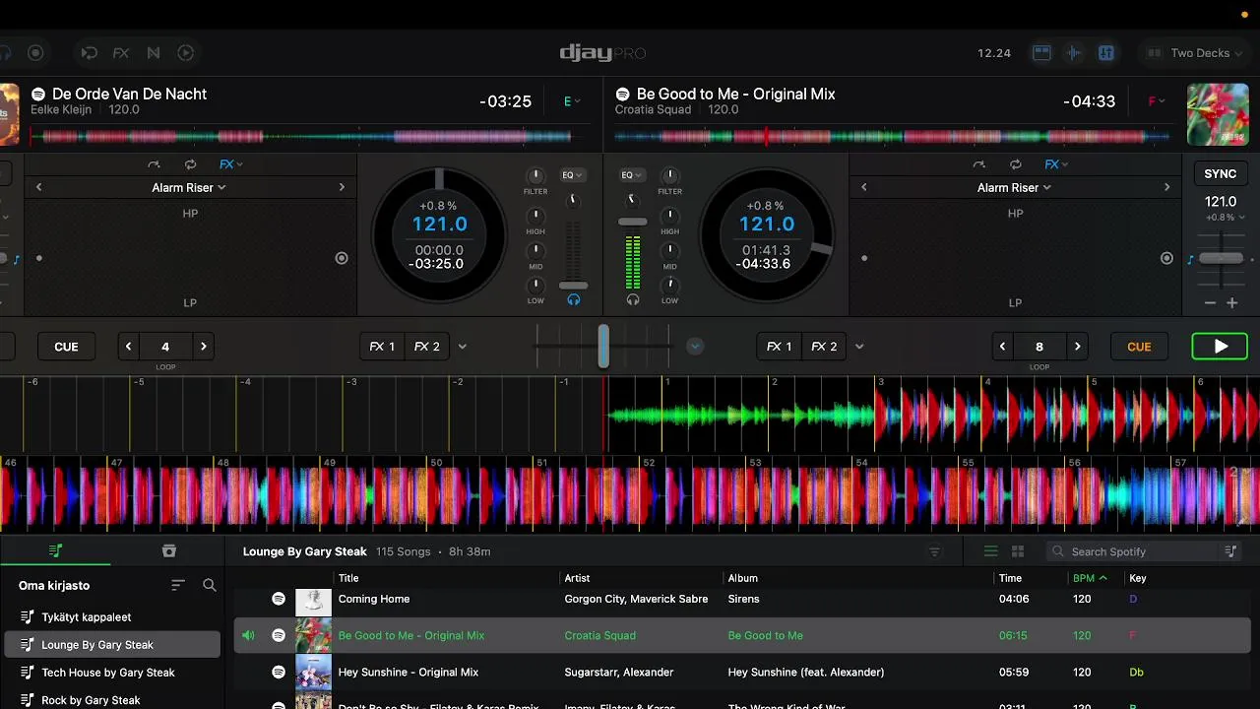
Task: Click the bounce arrow icon on right deck
Action: pos(978,164)
